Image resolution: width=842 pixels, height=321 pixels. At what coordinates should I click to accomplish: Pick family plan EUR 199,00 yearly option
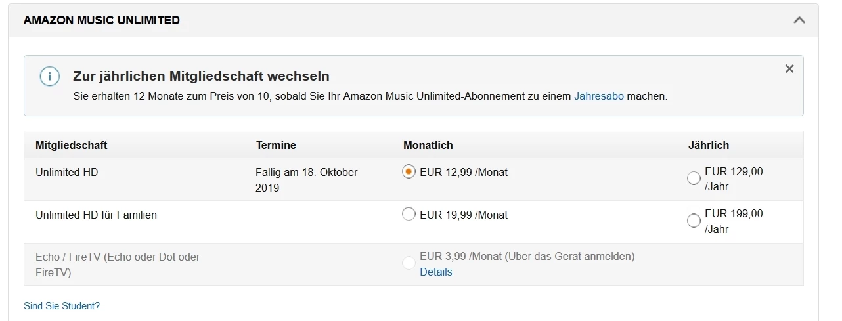[x=693, y=221]
